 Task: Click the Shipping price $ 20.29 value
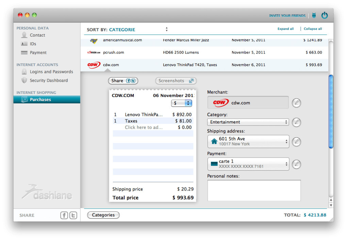click(185, 189)
